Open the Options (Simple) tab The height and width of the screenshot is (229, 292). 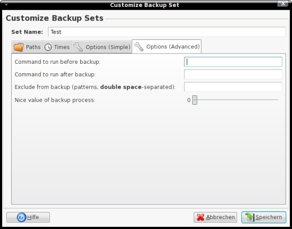click(102, 47)
